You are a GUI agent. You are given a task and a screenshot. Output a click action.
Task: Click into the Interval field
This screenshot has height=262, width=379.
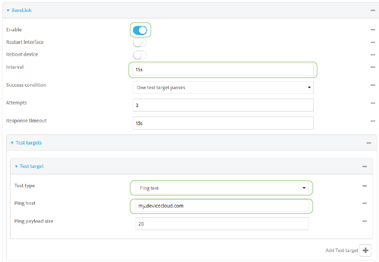(x=223, y=70)
